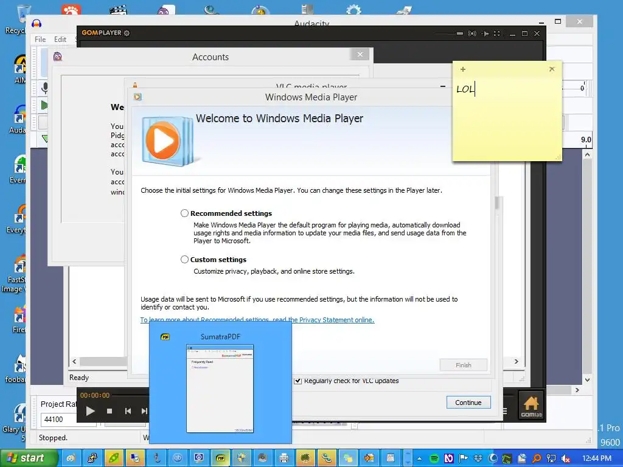Click the printer taskbar icon
The image size is (623, 467).
[x=284, y=458]
